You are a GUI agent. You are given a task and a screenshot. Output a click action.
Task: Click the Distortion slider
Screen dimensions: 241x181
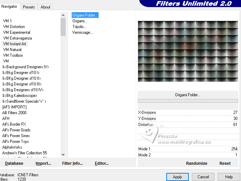click(x=188, y=125)
